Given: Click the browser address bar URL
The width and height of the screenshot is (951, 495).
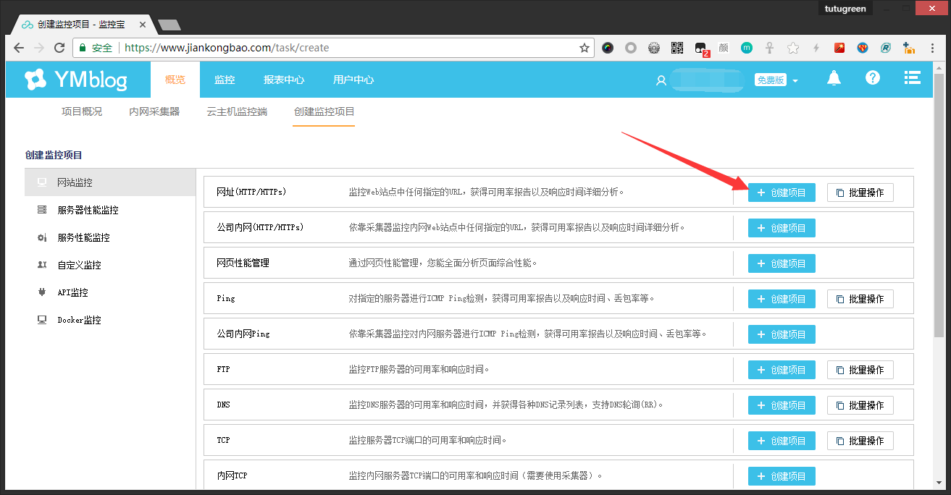Looking at the screenshot, I should click(x=227, y=48).
